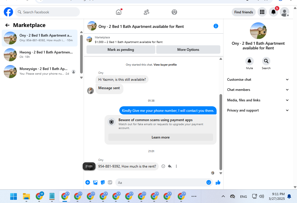The image size is (297, 203).
Task: Search in conversation magnifier icon
Action: (x=266, y=61)
